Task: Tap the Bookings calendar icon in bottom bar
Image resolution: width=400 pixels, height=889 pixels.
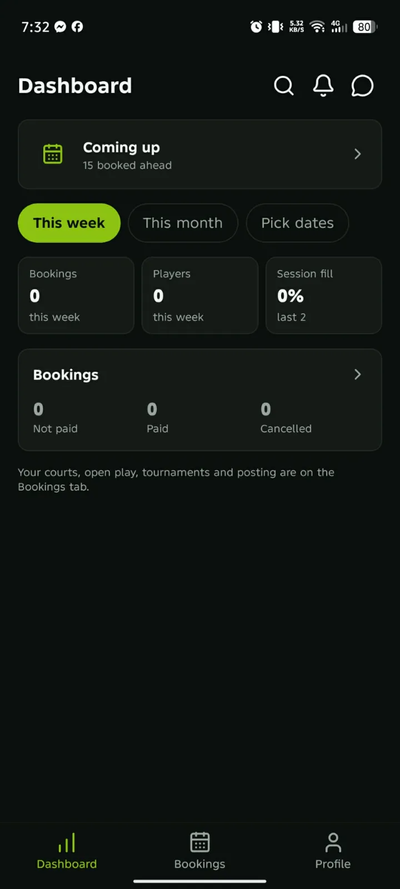Action: [200, 842]
